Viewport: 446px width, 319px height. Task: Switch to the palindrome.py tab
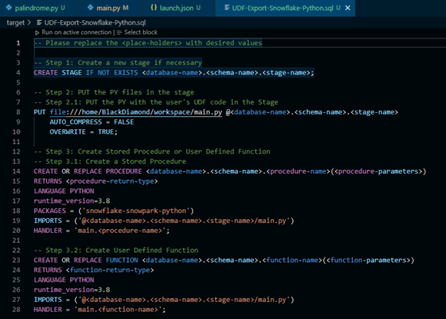[40, 8]
